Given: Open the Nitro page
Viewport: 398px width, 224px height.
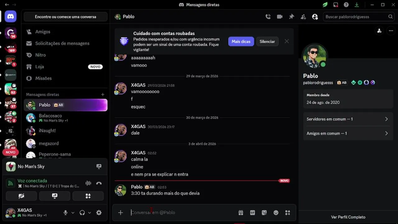Looking at the screenshot, I should [x=66, y=55].
